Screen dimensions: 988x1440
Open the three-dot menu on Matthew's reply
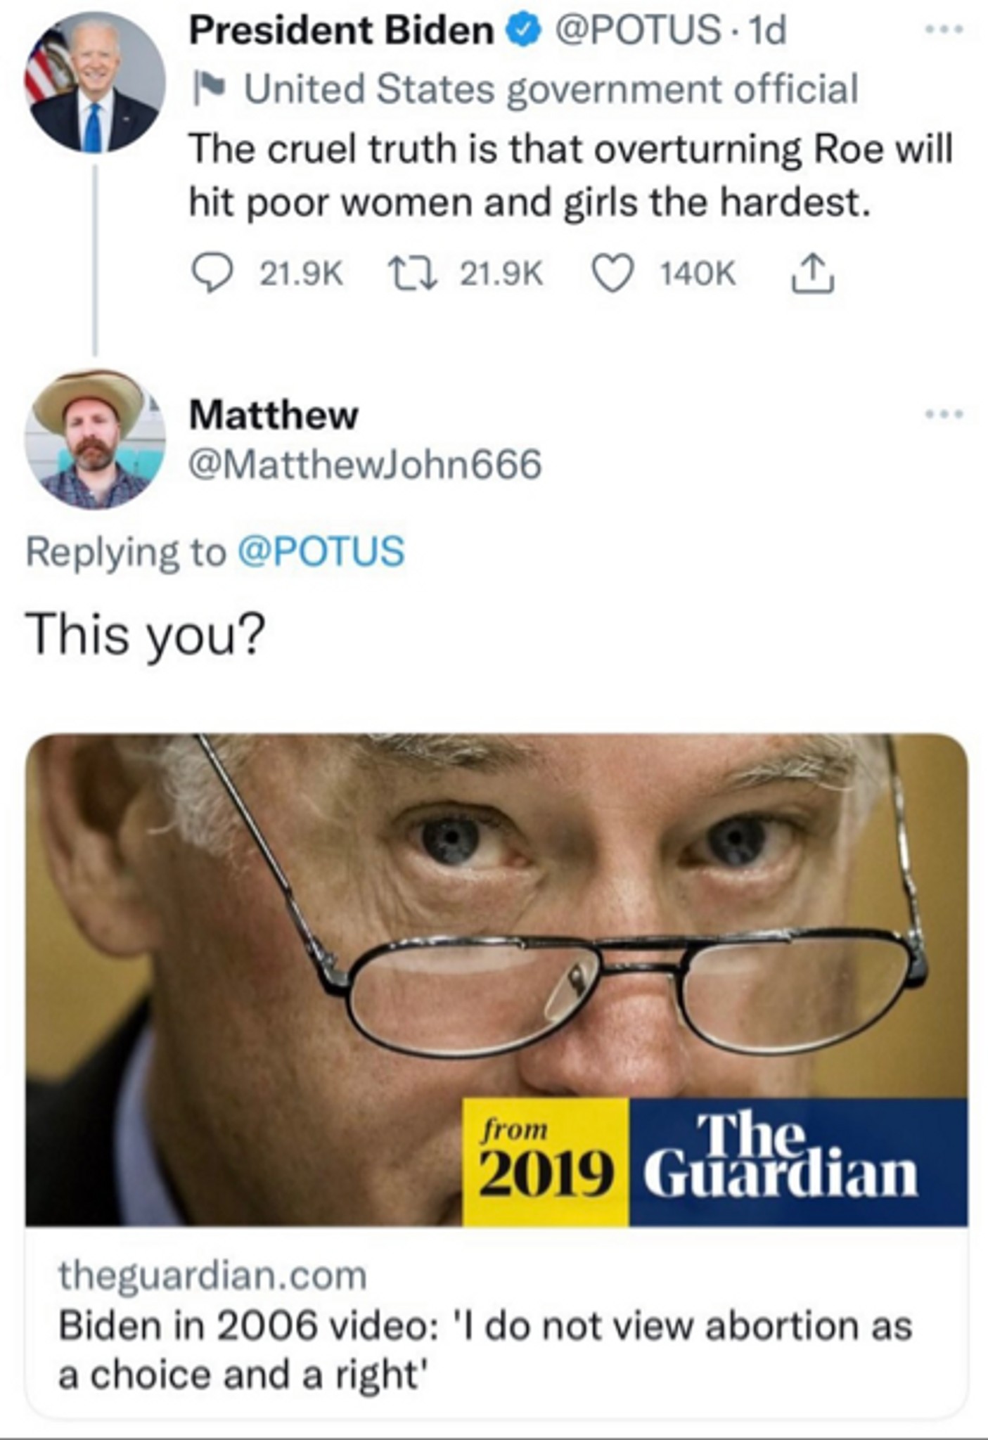pyautogui.click(x=944, y=414)
